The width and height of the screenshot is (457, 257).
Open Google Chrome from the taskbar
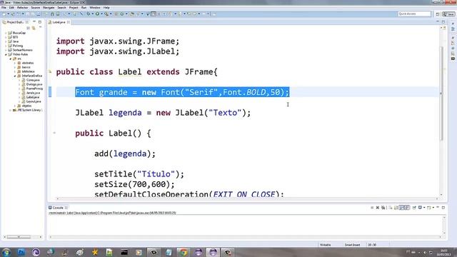(x=184, y=252)
